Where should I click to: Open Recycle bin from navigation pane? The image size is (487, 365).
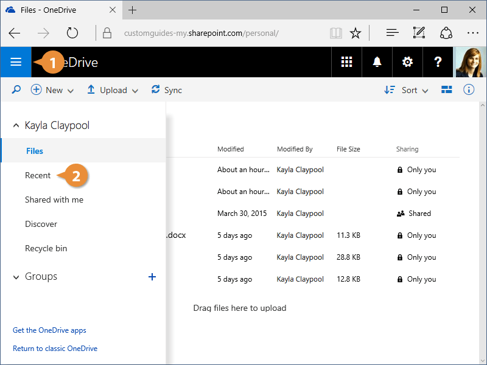(46, 248)
